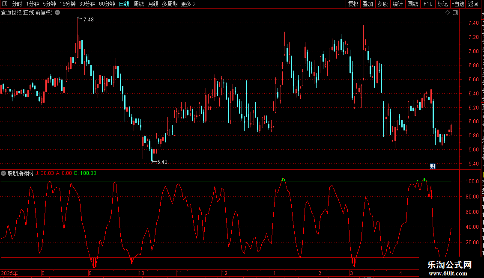
Task: Open the dropdown next to 宜通世纪 title
Action: click(57, 13)
